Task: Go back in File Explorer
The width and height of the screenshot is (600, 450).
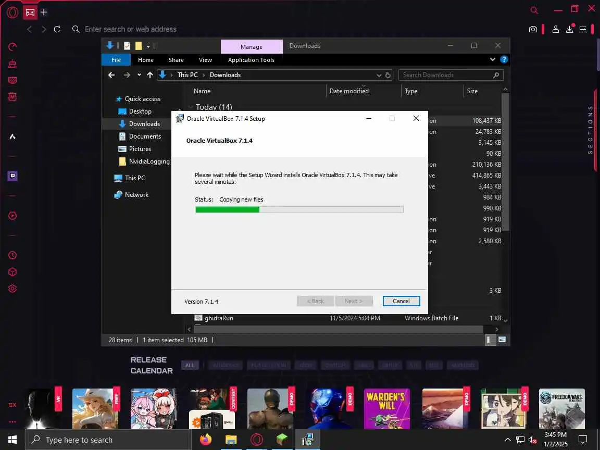Action: [x=111, y=75]
